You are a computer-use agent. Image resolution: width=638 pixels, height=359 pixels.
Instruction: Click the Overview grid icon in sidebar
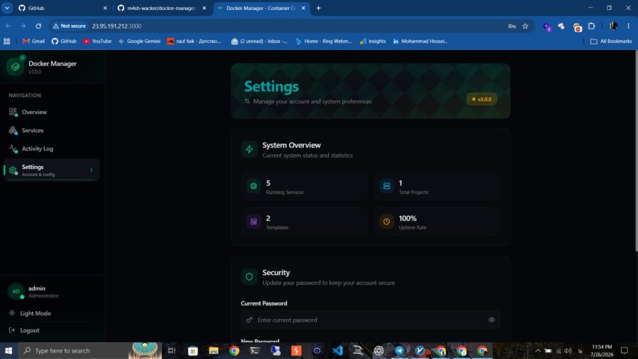(x=13, y=112)
